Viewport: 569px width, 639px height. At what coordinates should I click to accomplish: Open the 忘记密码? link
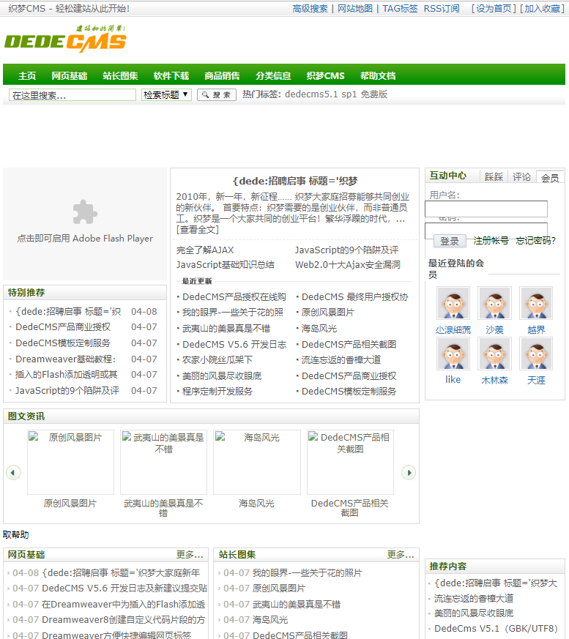pos(536,240)
